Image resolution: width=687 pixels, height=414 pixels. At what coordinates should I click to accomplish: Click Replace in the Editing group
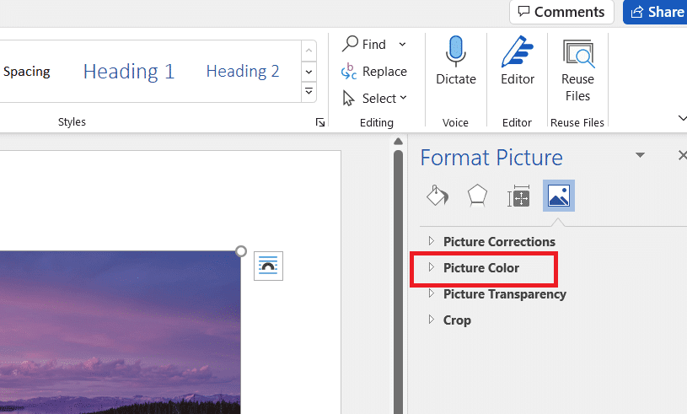coord(374,72)
